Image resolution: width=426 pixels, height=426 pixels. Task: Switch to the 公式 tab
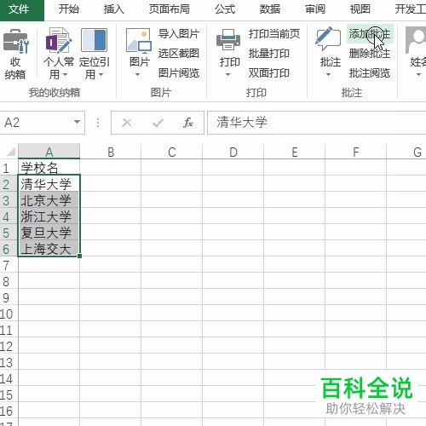point(225,9)
